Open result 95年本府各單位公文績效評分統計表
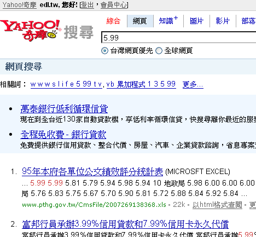This screenshot has height=237, width=256. pos(92,172)
